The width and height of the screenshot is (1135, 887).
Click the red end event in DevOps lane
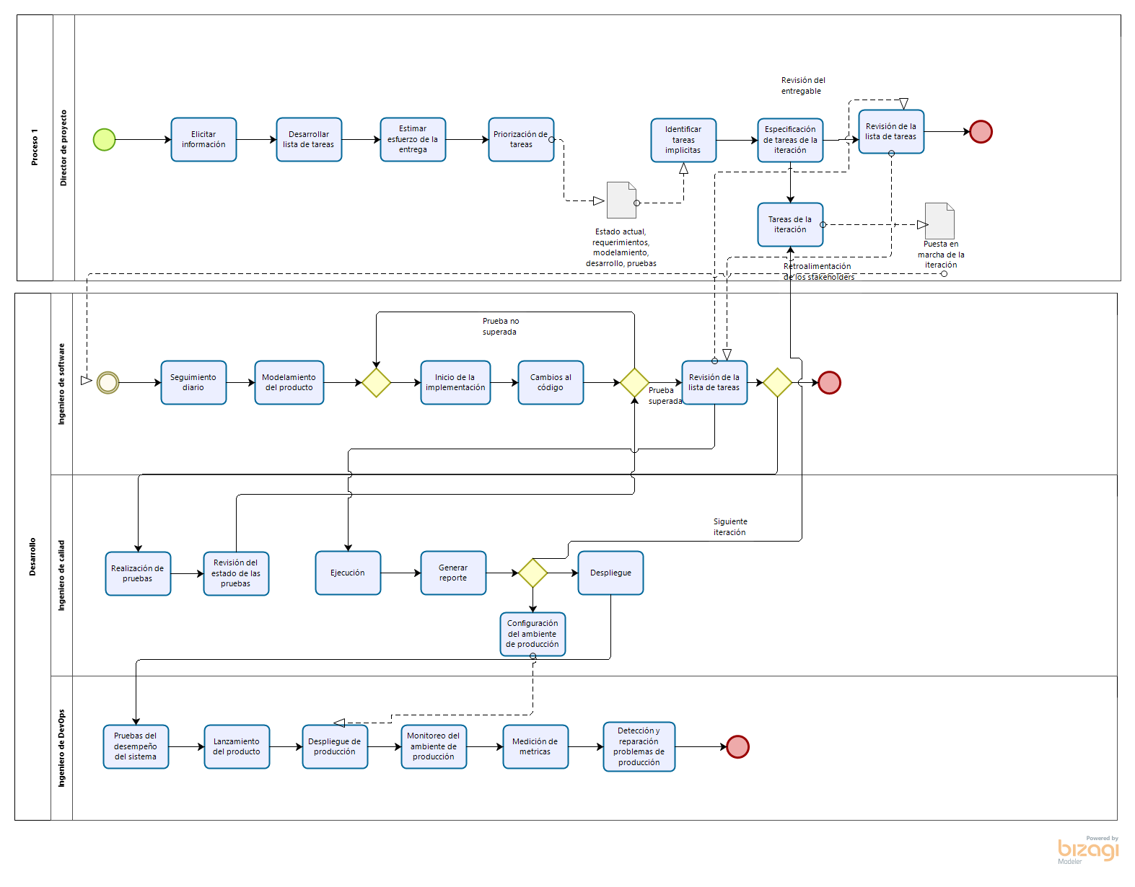(737, 746)
